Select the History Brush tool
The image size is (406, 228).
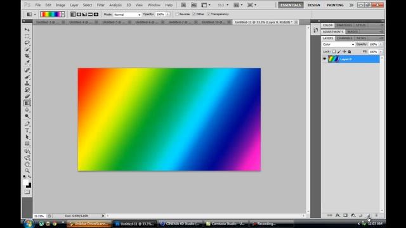tap(27, 90)
